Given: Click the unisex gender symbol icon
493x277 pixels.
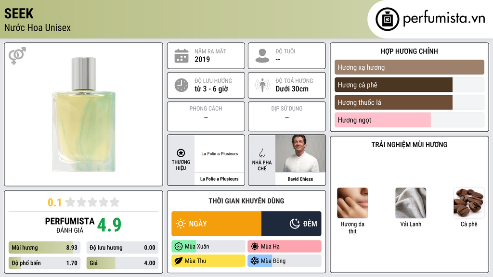Looking at the screenshot, I should [17, 56].
